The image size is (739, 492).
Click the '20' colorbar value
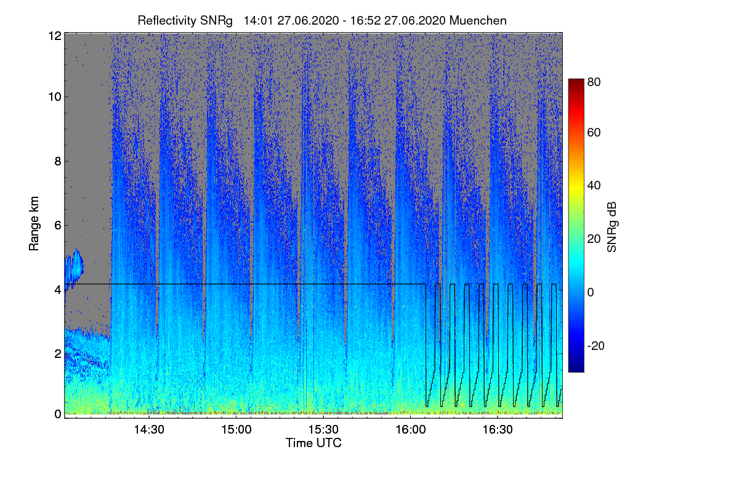594,239
